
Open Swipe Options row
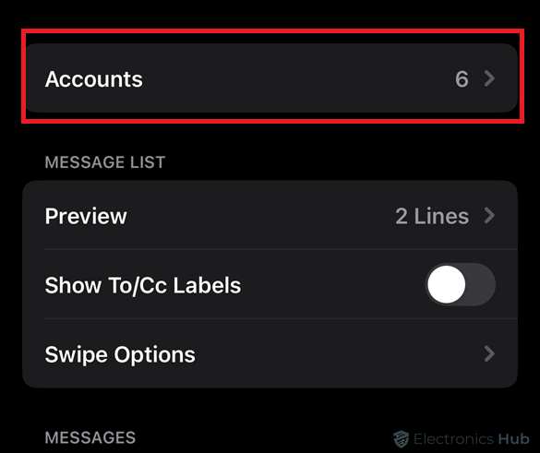pos(270,353)
